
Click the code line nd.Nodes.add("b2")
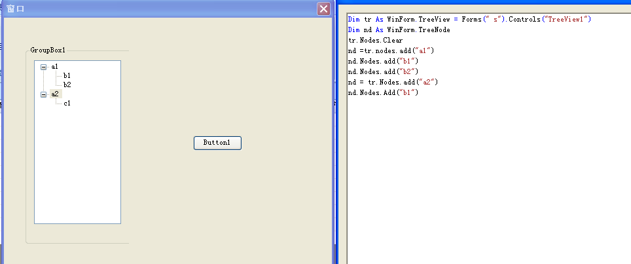pyautogui.click(x=384, y=71)
